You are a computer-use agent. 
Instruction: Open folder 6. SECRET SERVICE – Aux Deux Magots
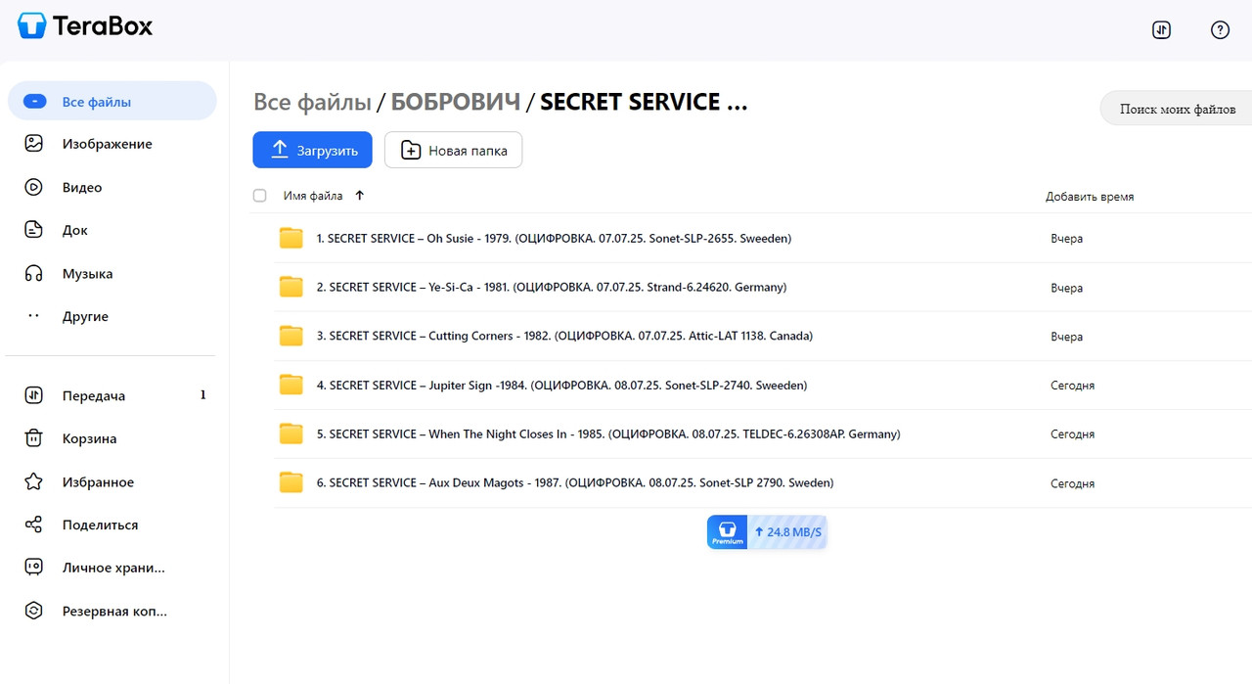(x=575, y=482)
